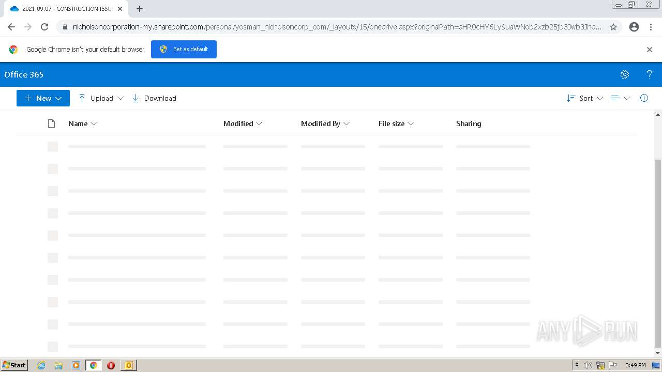
Task: Expand the Upload menu
Action: point(101,98)
